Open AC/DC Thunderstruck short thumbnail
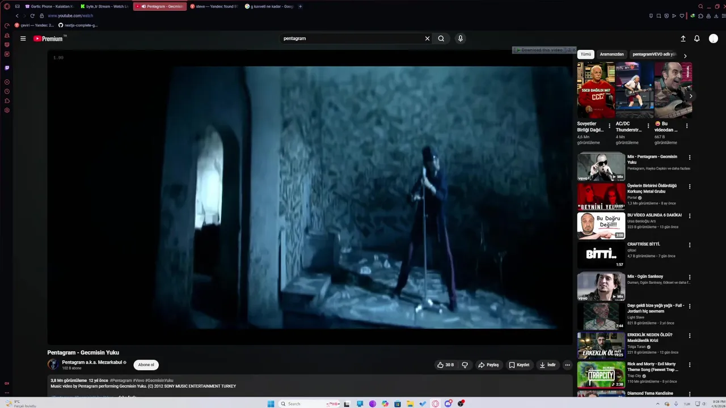 pyautogui.click(x=634, y=90)
